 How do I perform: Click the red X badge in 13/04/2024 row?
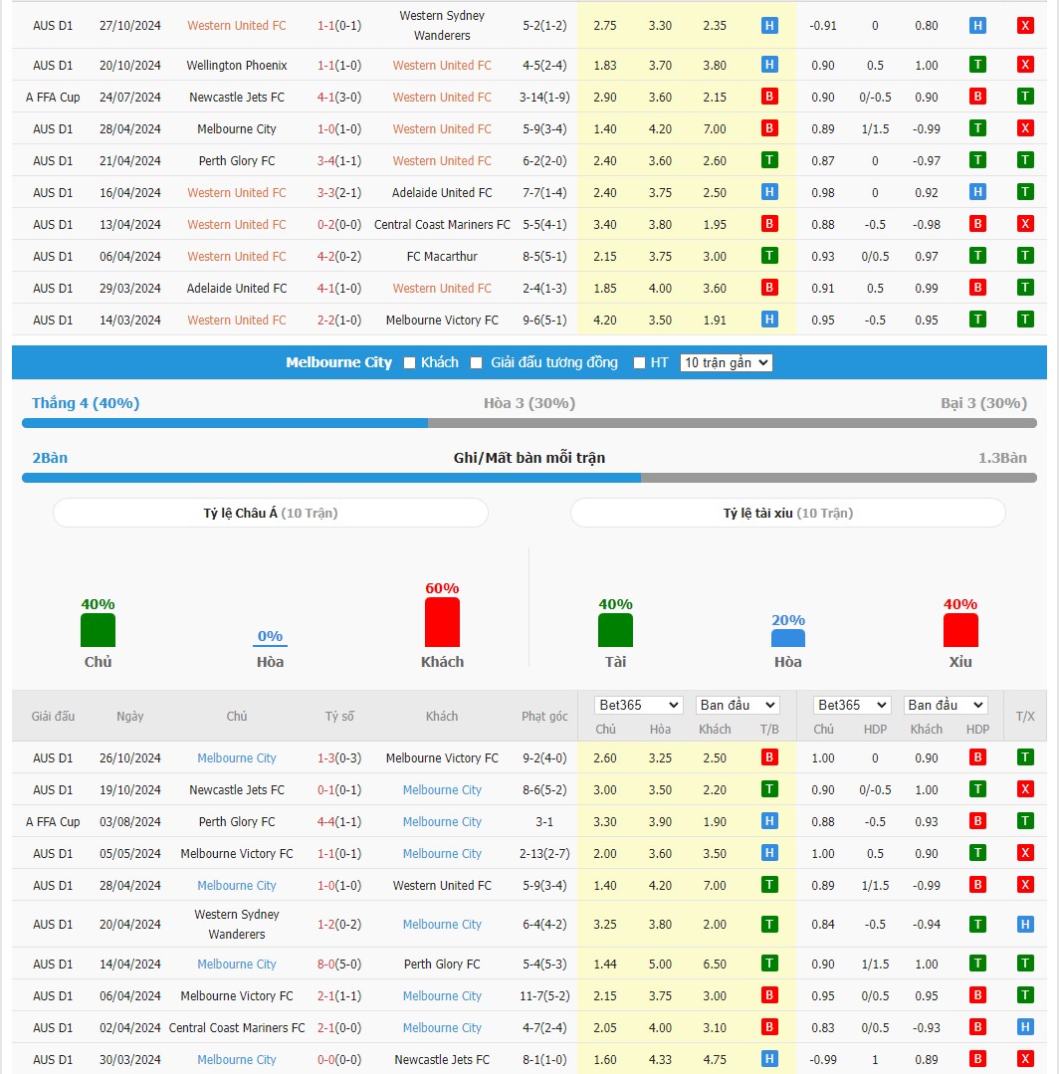click(x=1025, y=224)
